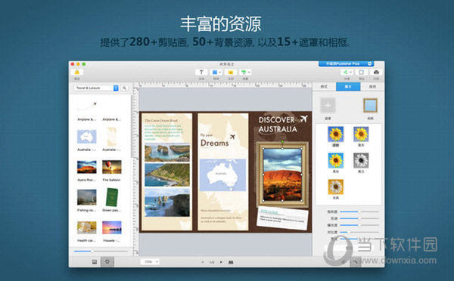Select the Fire balloon clipart thumbnail
The image size is (454, 281).
point(112,167)
